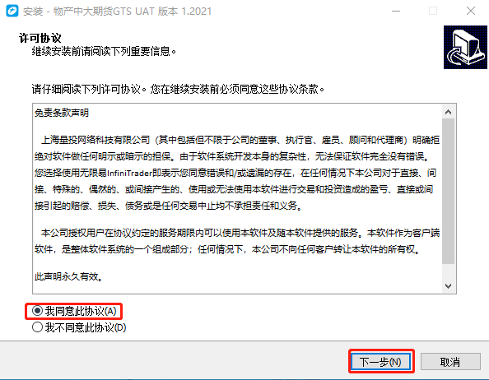This screenshot has width=489, height=380.
Task: Click inside the license agreement text area
Action: 237,198
